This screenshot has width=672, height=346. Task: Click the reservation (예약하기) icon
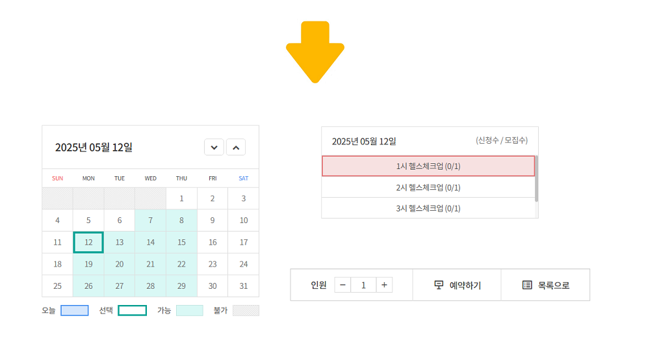click(x=439, y=285)
